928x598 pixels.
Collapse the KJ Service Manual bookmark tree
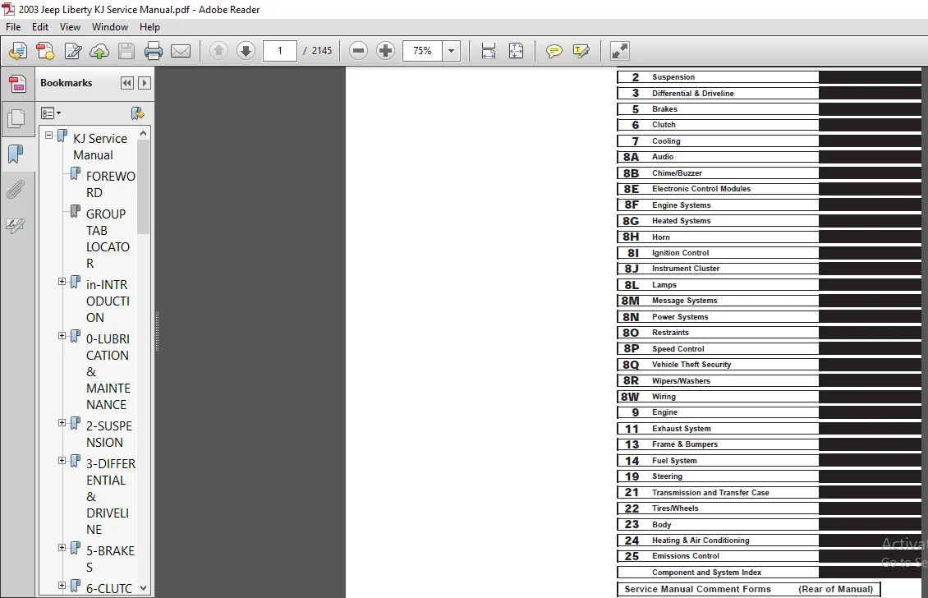click(x=49, y=136)
